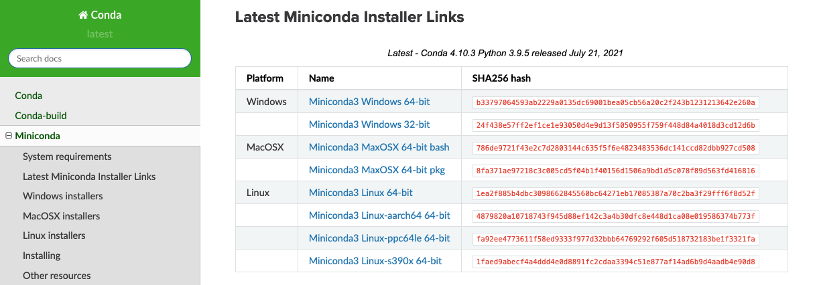Select Miniconda in the sidebar
The image size is (817, 285).
click(x=38, y=136)
